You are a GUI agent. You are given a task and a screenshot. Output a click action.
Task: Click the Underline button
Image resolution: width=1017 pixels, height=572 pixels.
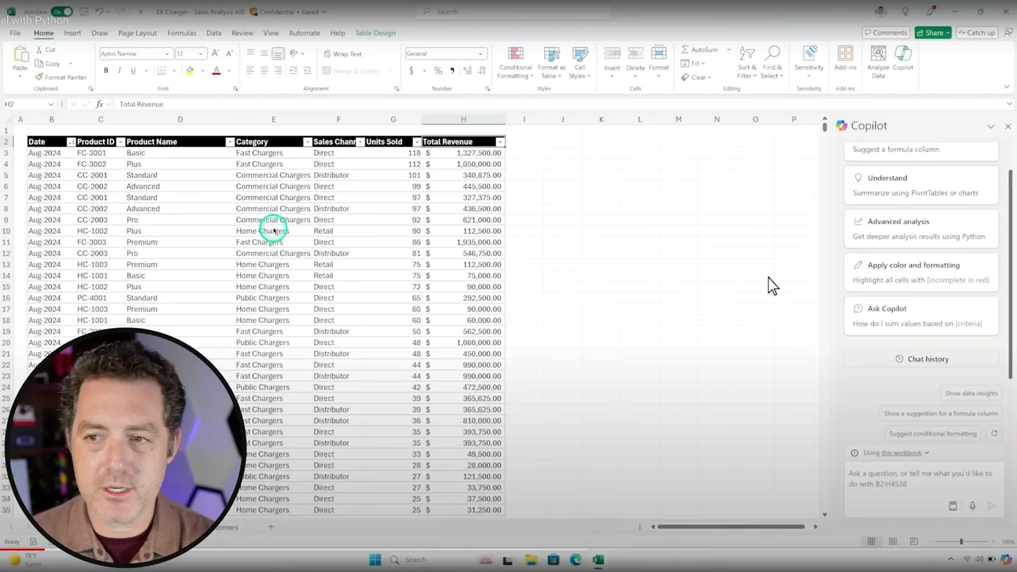(133, 71)
